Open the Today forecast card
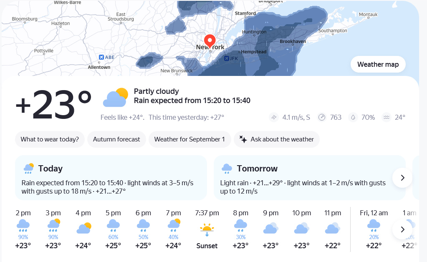427x262 pixels. (111, 178)
